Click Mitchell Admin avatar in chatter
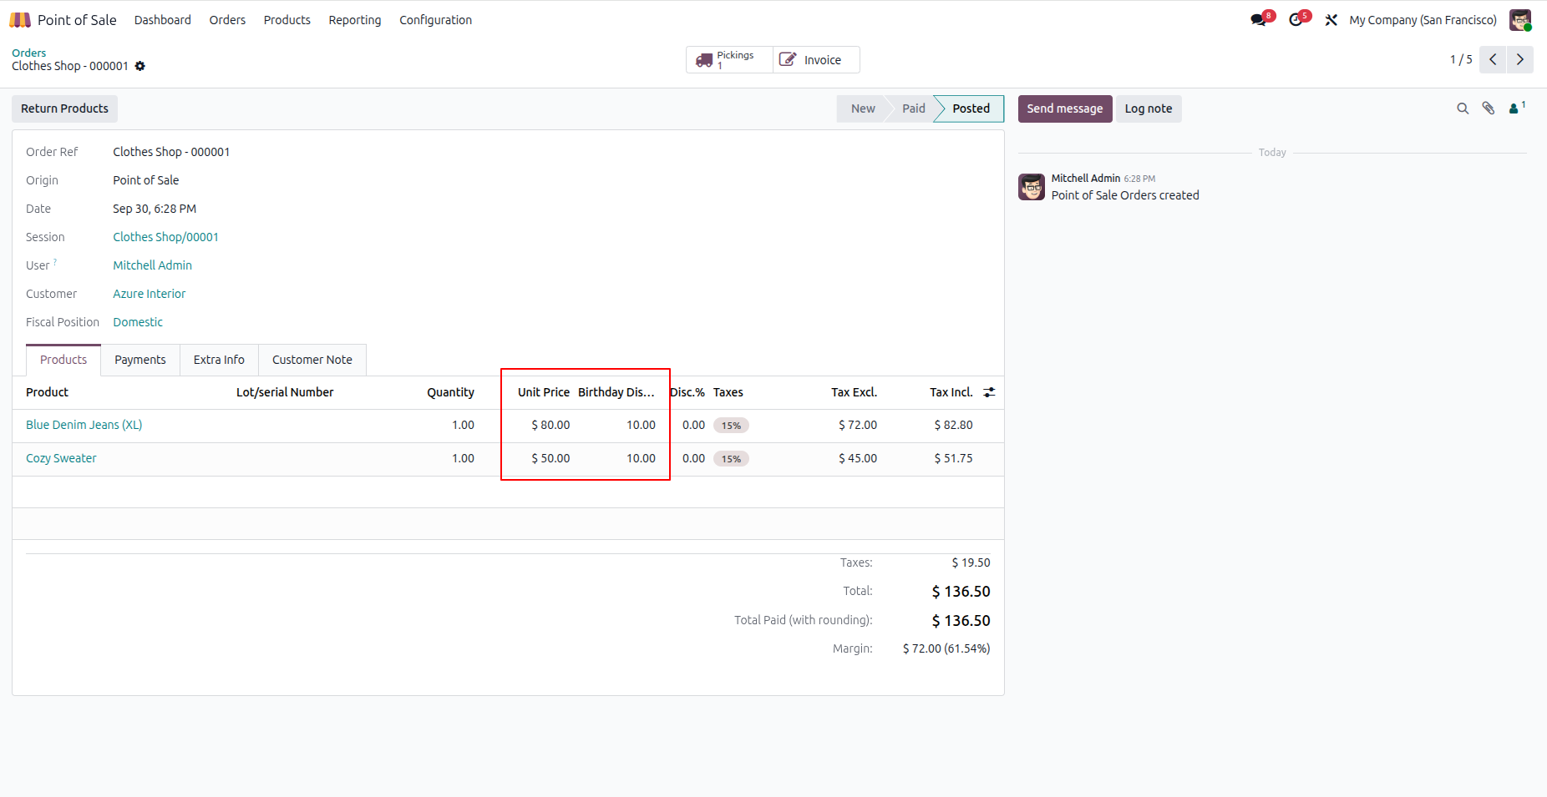The height and width of the screenshot is (797, 1547). click(x=1032, y=187)
